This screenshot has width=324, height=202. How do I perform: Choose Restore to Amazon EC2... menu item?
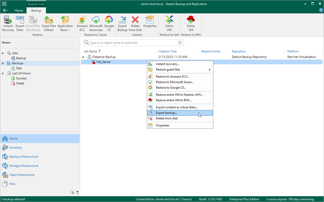pos(180,77)
